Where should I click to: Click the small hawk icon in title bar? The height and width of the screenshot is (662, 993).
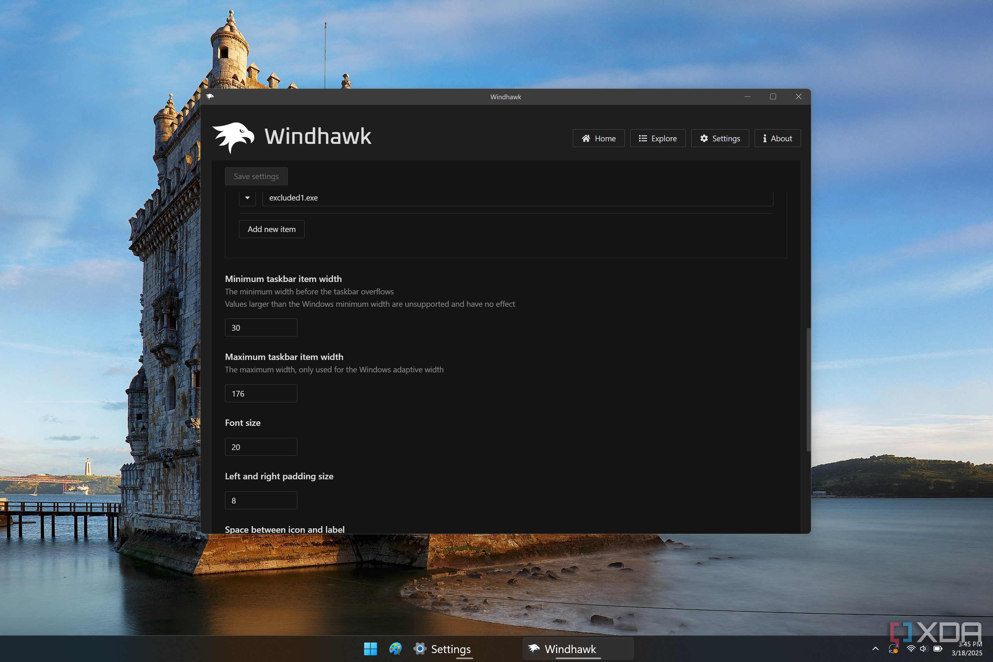click(210, 97)
